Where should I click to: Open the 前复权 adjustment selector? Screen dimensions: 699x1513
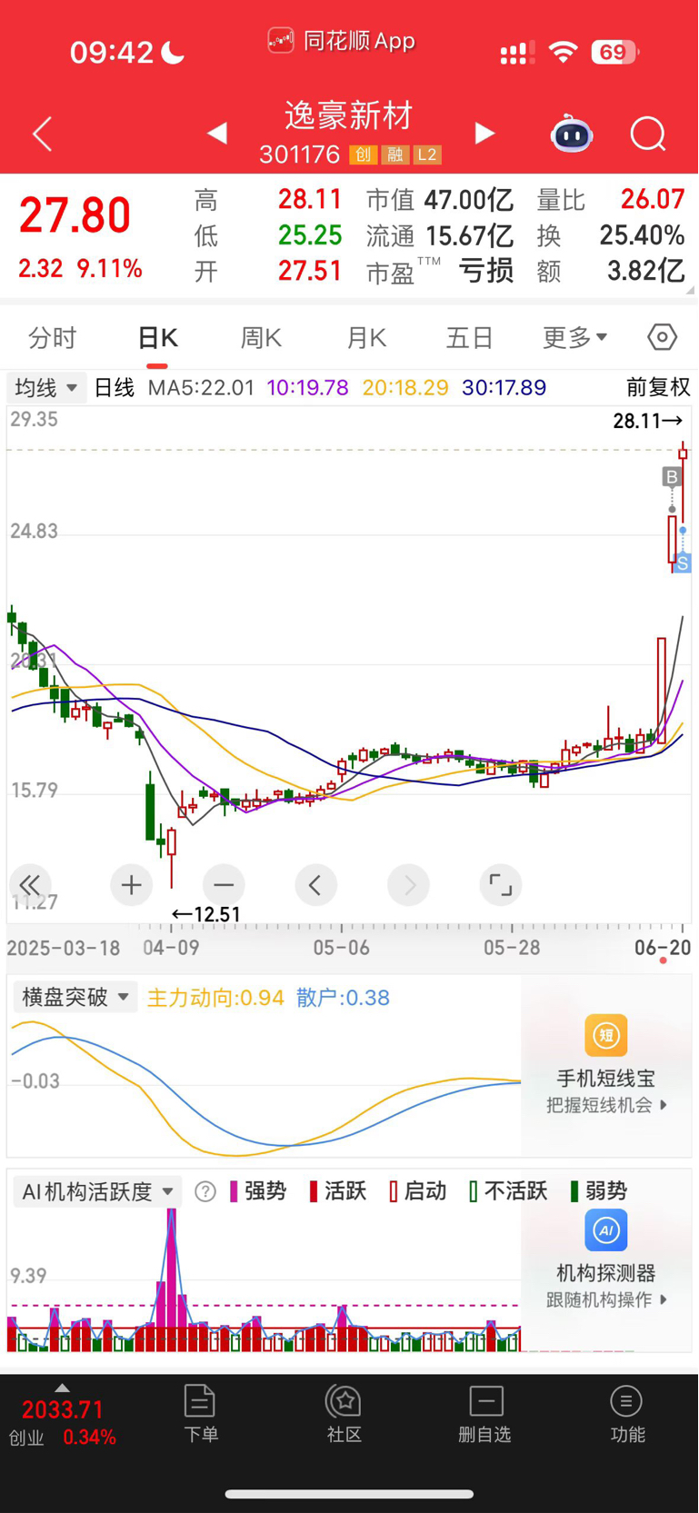pyautogui.click(x=658, y=388)
